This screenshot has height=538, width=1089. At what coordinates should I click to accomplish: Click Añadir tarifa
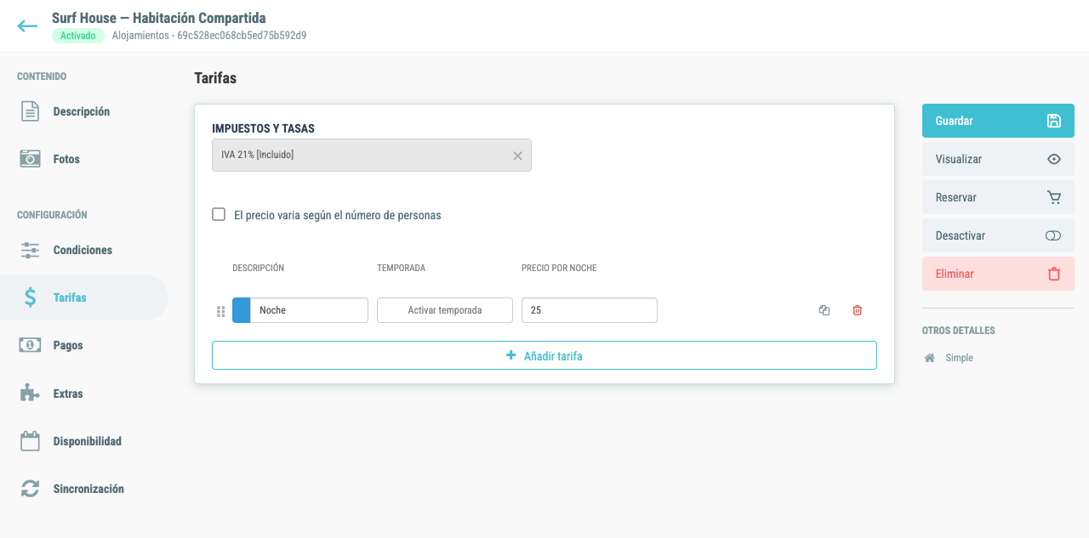(544, 355)
